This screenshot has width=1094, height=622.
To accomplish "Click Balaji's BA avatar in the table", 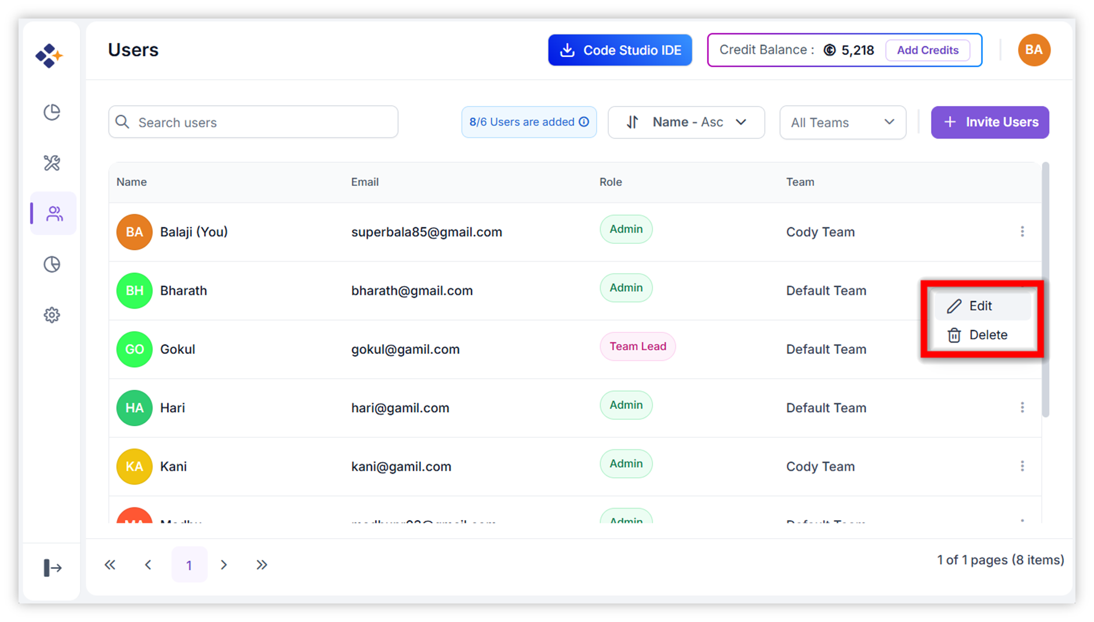I will click(135, 232).
